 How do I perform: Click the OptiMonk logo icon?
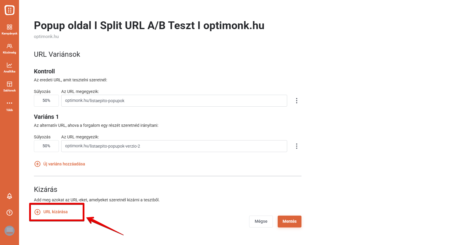pos(10,10)
